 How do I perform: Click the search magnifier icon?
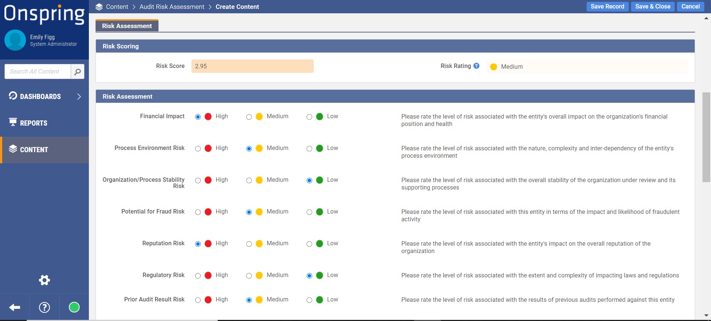(x=77, y=72)
